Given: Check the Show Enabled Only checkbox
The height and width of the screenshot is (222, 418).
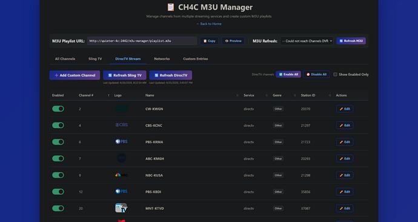Looking at the screenshot, I should point(335,75).
